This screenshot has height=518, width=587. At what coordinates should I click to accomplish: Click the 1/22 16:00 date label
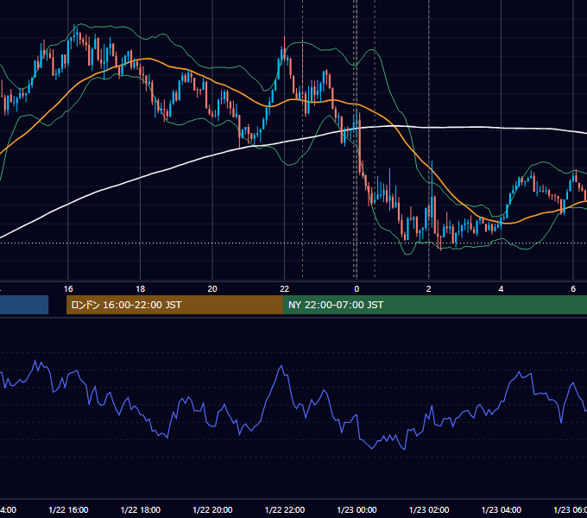click(68, 509)
